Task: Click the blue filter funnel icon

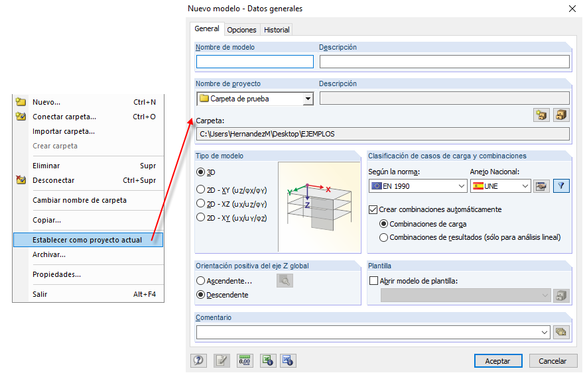Action: [561, 186]
